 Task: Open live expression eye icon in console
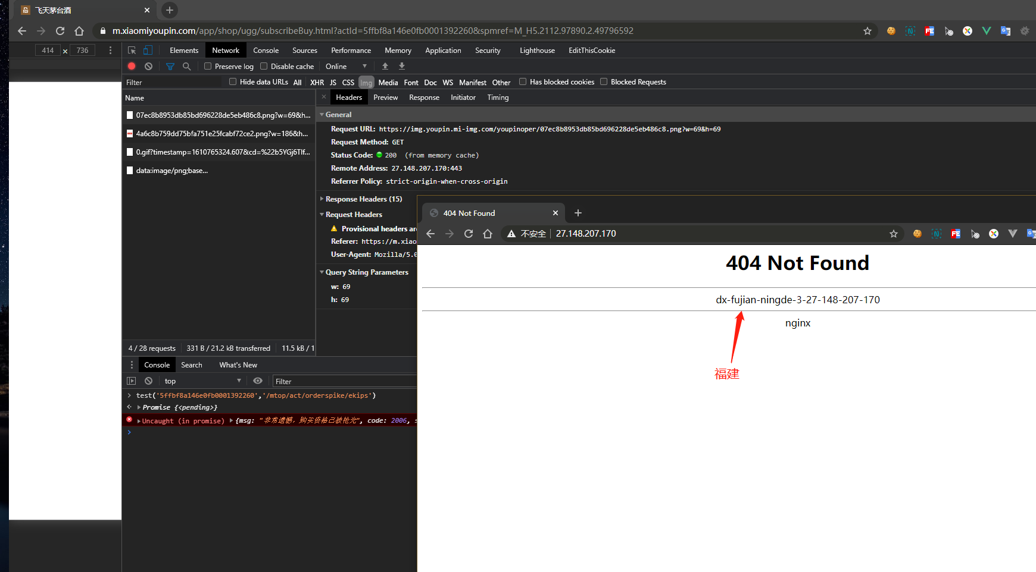tap(258, 381)
